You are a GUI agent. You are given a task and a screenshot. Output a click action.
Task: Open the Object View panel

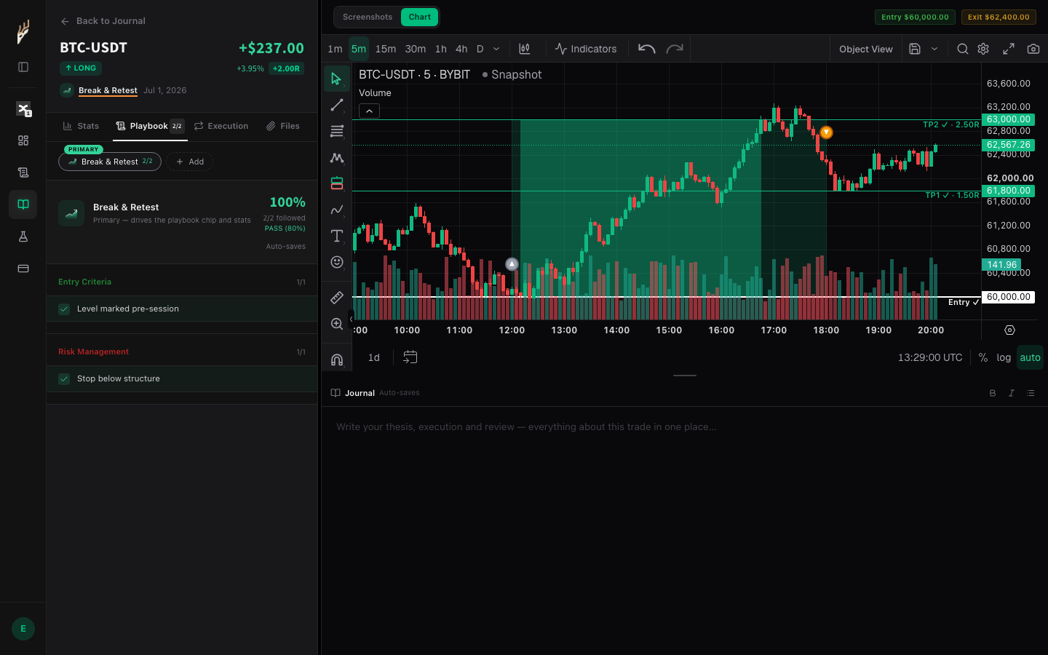[x=866, y=49]
